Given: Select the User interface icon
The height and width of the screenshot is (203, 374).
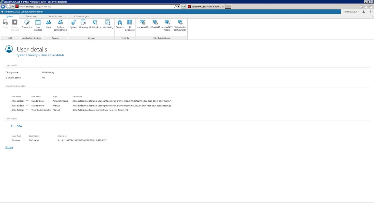Looking at the screenshot, I should point(38,24).
